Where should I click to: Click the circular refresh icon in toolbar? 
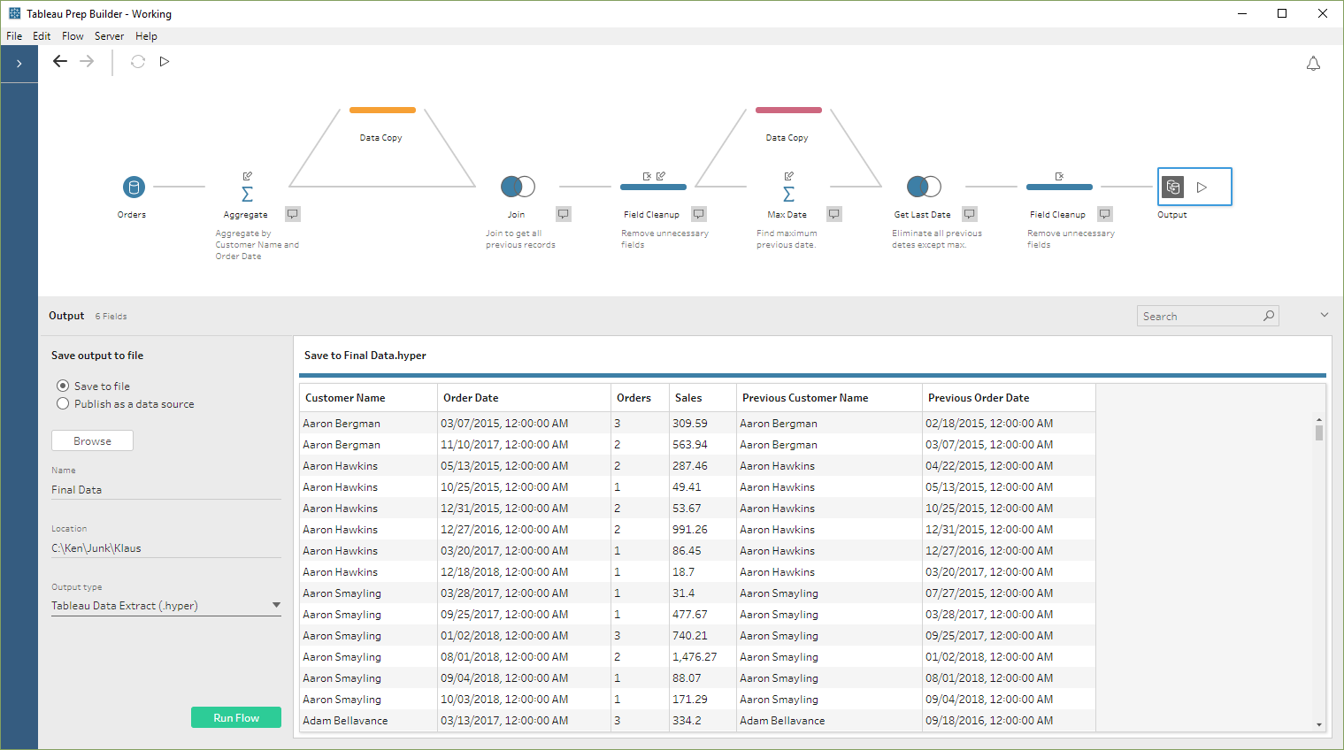pyautogui.click(x=138, y=61)
